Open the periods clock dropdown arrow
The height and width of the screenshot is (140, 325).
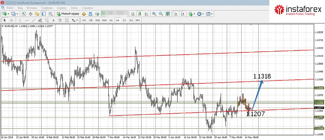(203, 14)
